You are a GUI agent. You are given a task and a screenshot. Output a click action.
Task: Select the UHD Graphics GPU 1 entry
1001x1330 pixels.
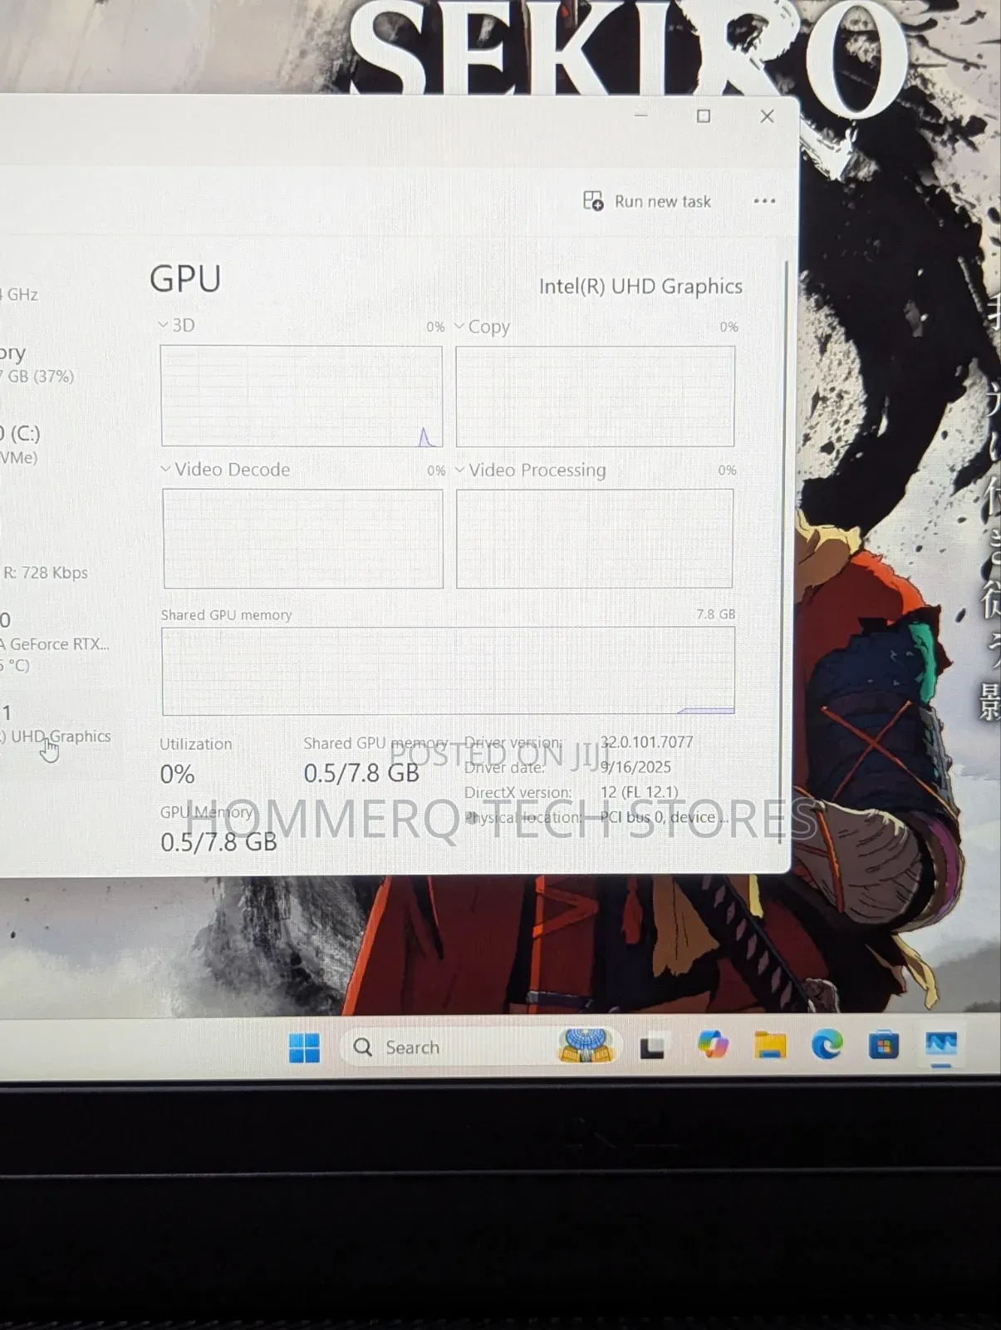56,724
